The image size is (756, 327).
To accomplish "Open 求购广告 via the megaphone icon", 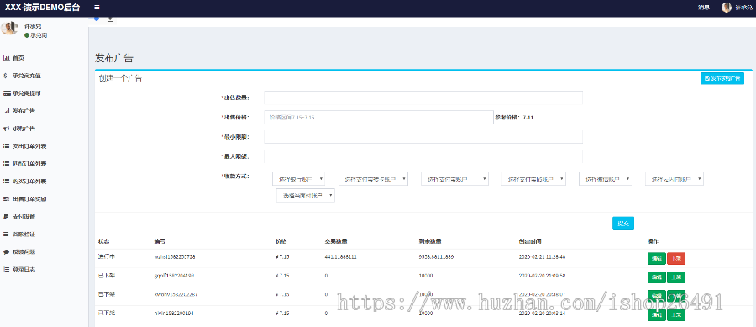I will pyautogui.click(x=6, y=129).
